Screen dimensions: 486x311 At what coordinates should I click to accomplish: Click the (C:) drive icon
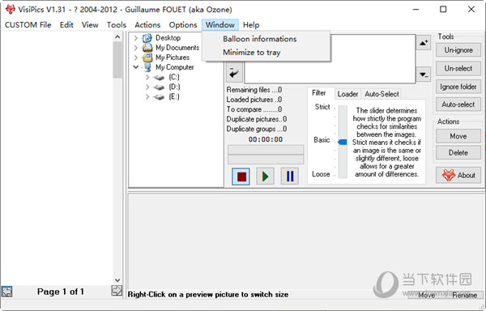pyautogui.click(x=160, y=78)
